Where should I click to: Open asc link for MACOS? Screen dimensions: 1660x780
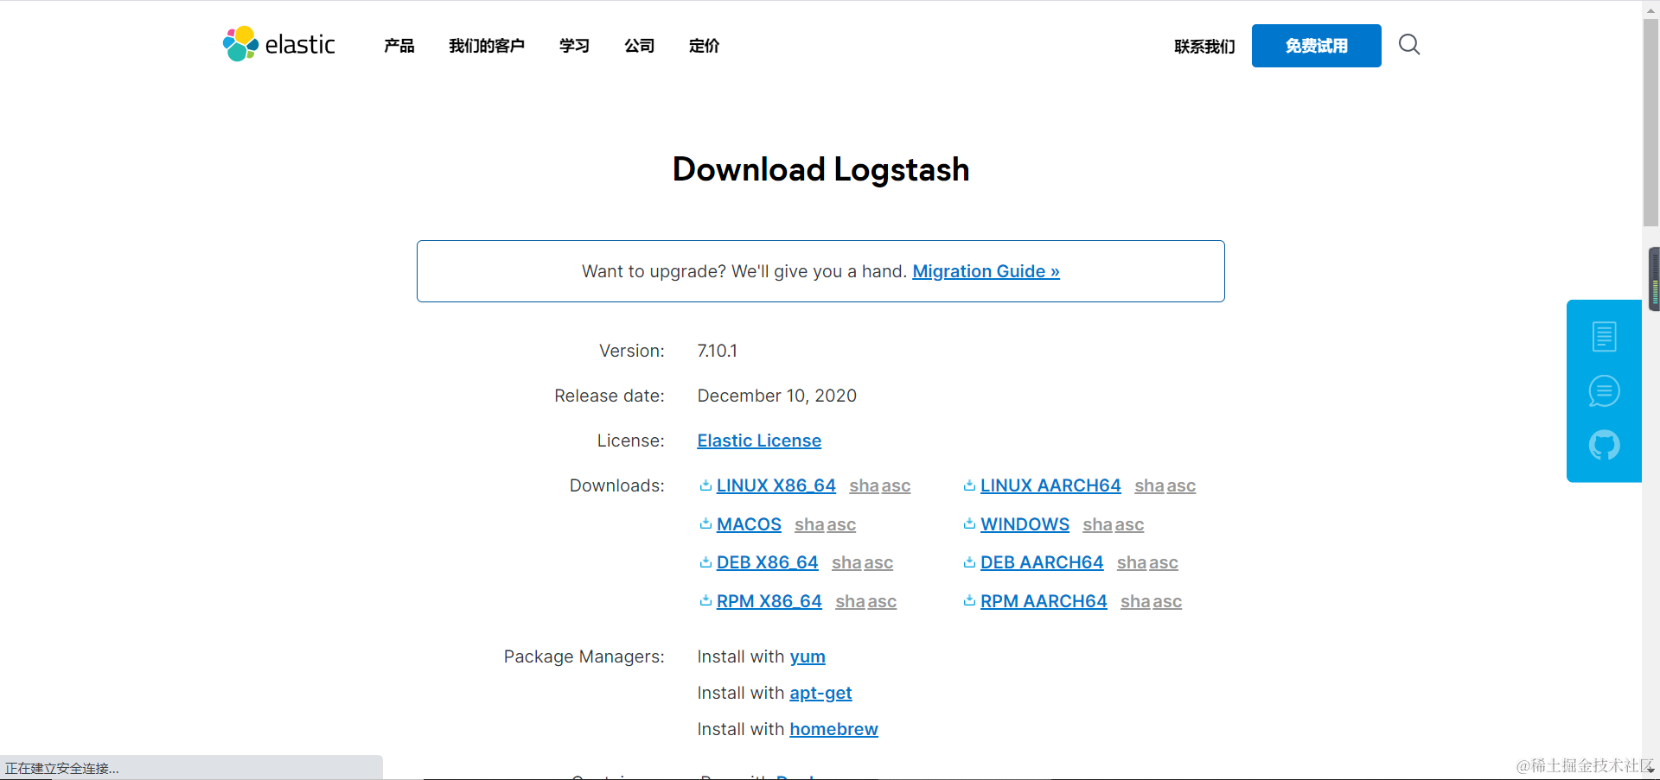tap(841, 525)
